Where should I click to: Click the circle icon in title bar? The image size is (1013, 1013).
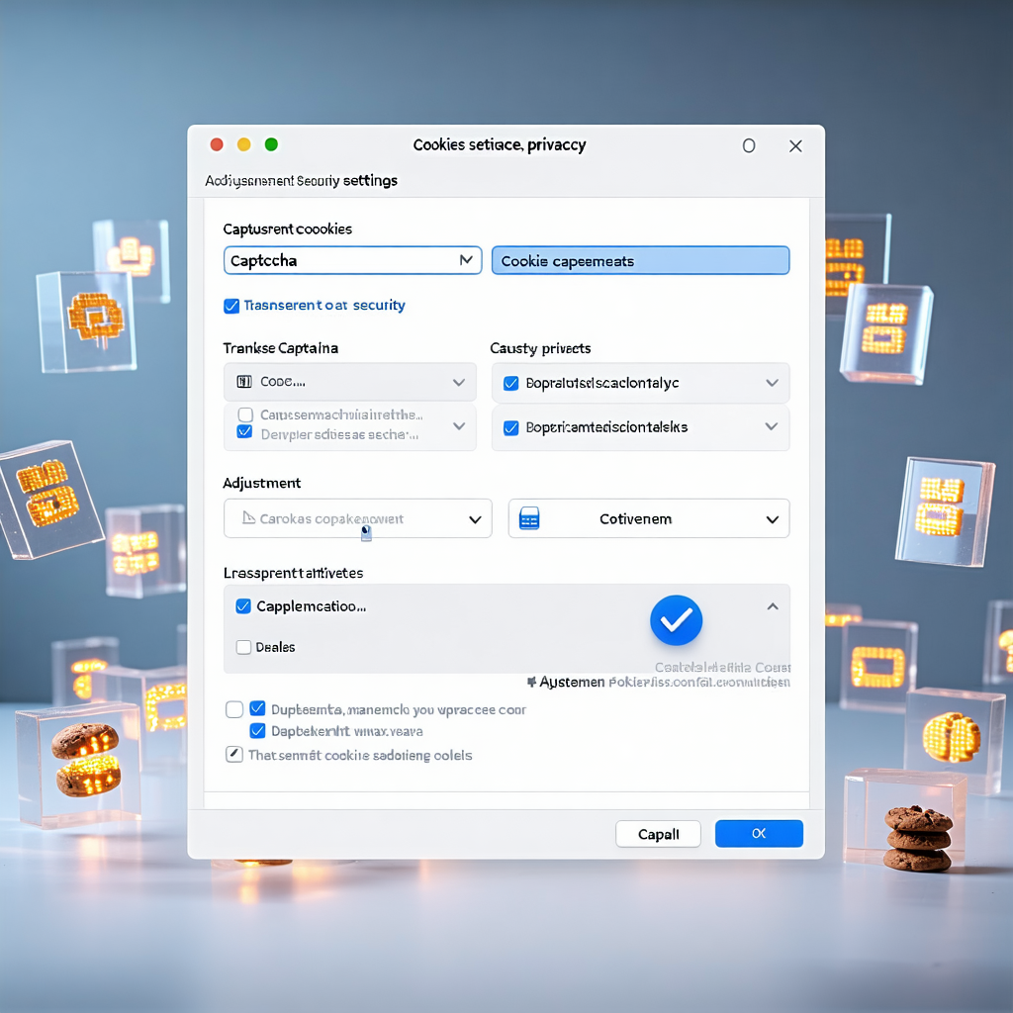coord(749,145)
